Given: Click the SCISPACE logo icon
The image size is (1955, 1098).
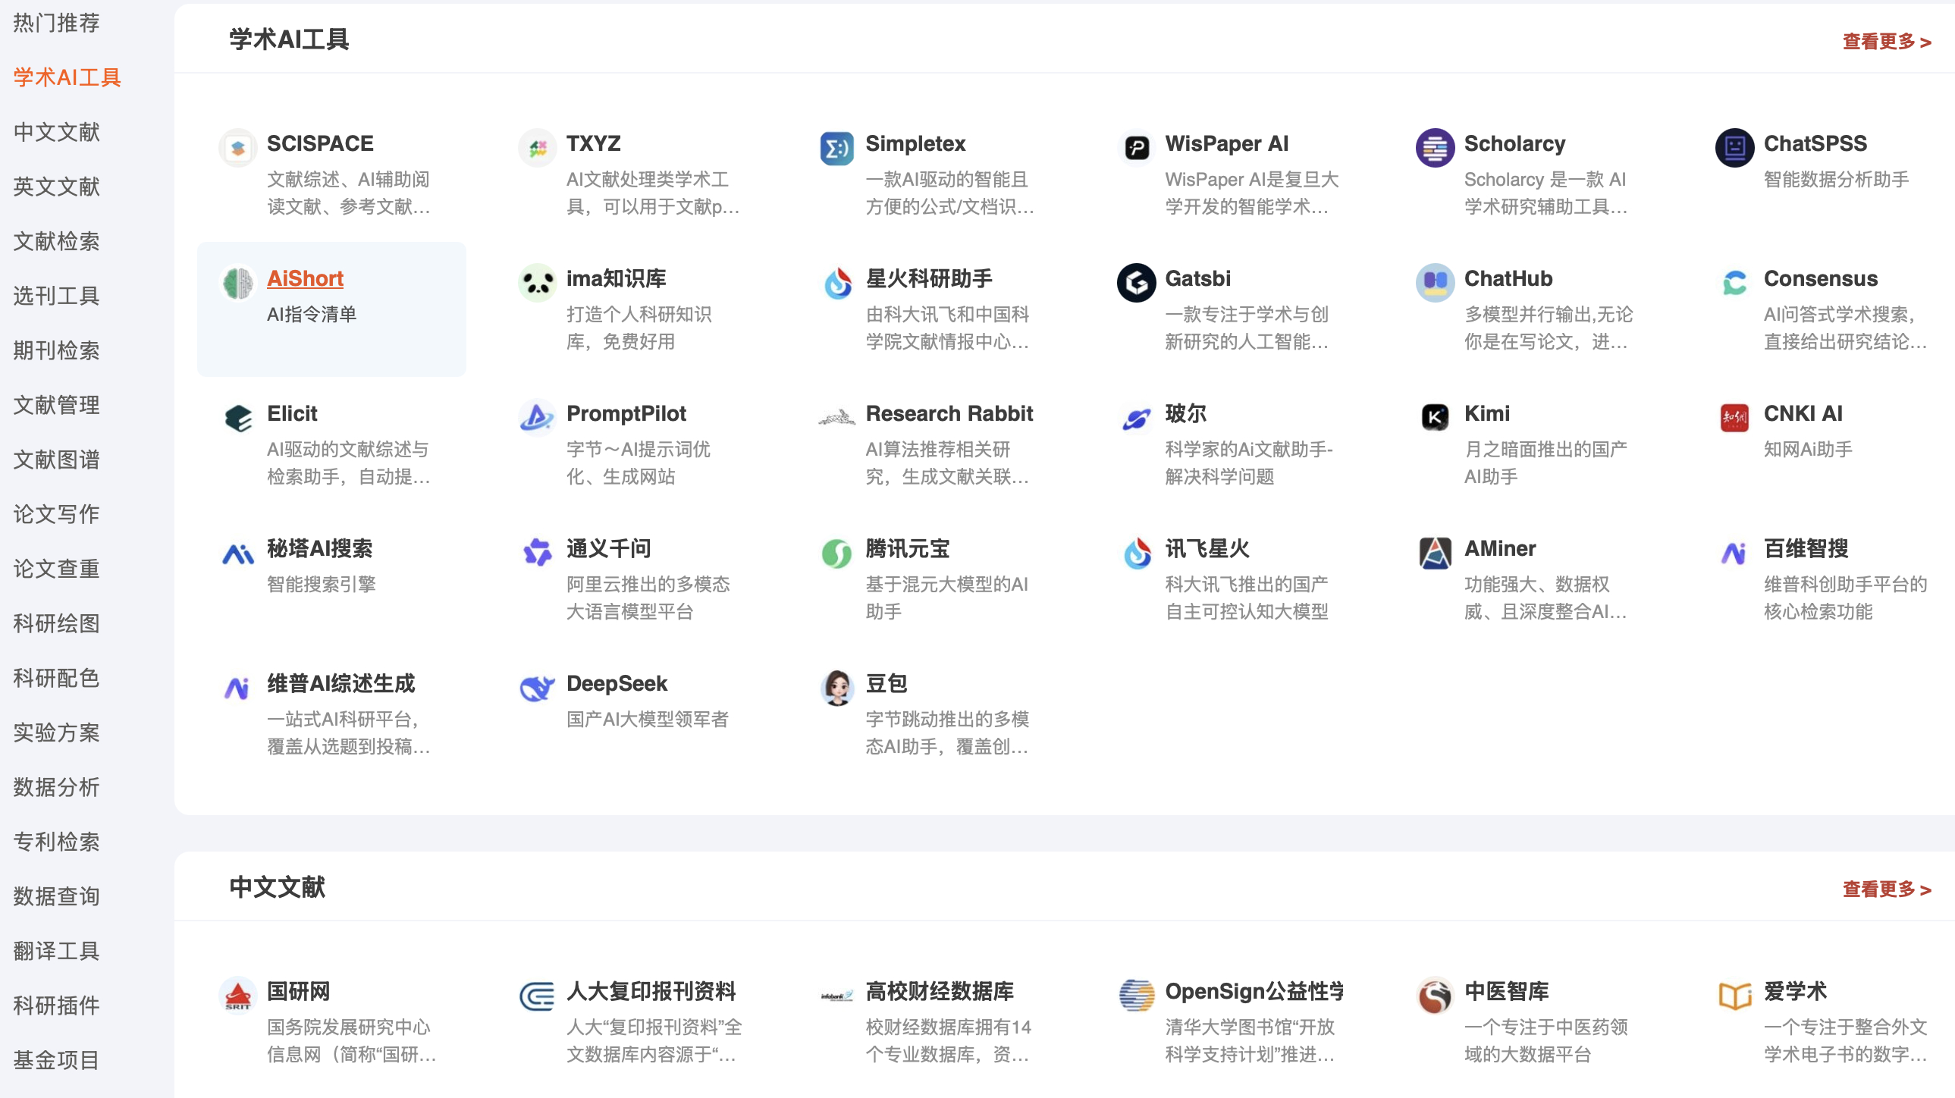Looking at the screenshot, I should tap(237, 148).
